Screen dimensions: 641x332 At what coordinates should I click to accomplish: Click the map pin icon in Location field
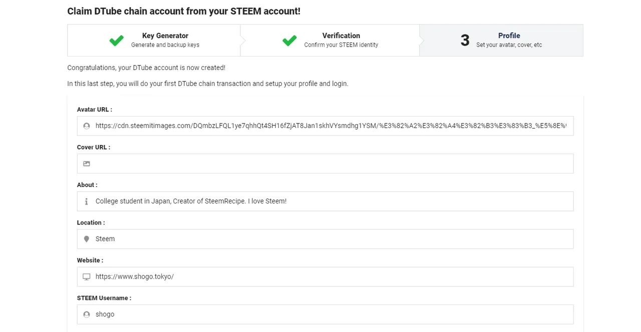(x=87, y=239)
